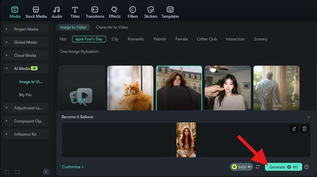Select One-Image Stylization category
The height and width of the screenshot is (177, 317).
79,52
